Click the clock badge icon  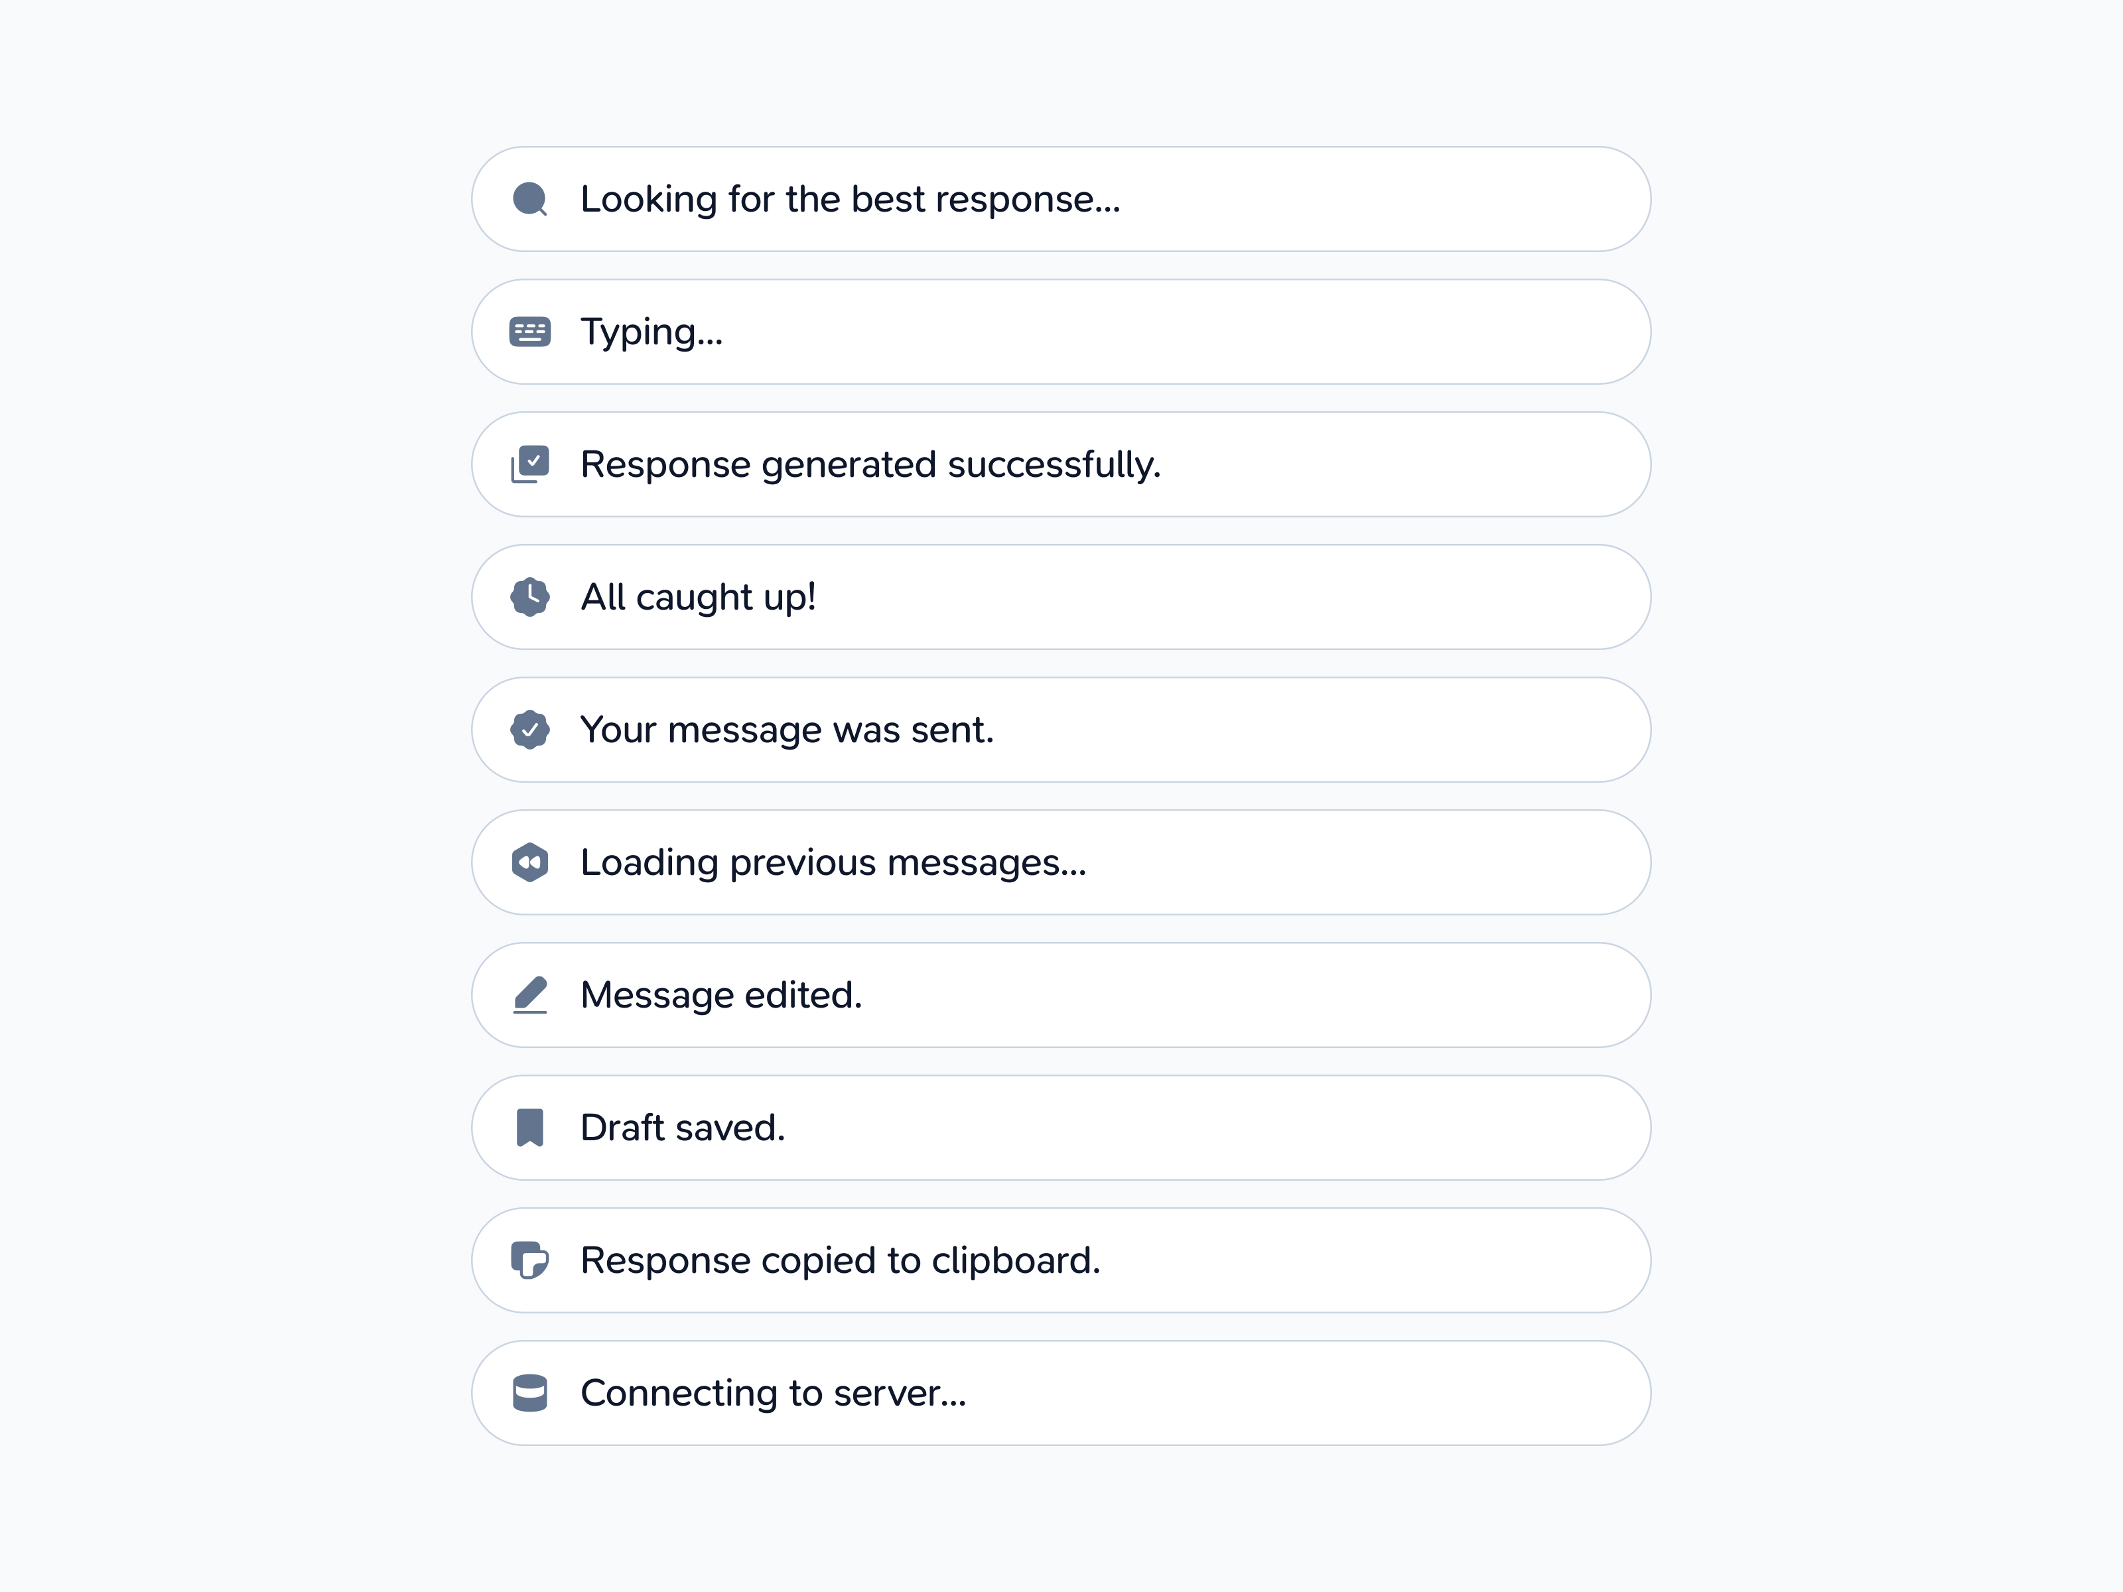[x=530, y=597]
